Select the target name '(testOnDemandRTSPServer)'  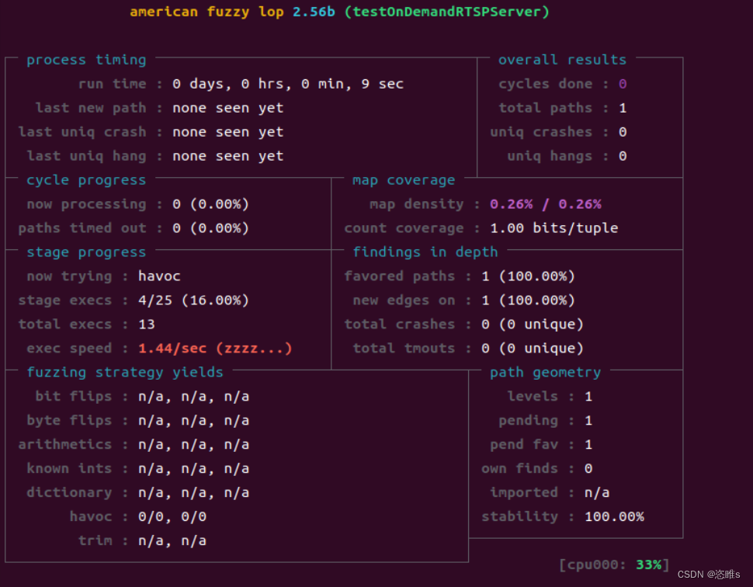coord(446,12)
